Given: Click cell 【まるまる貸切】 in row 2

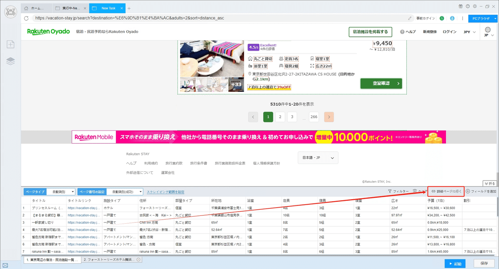Looking at the screenshot, I should 48,215.
